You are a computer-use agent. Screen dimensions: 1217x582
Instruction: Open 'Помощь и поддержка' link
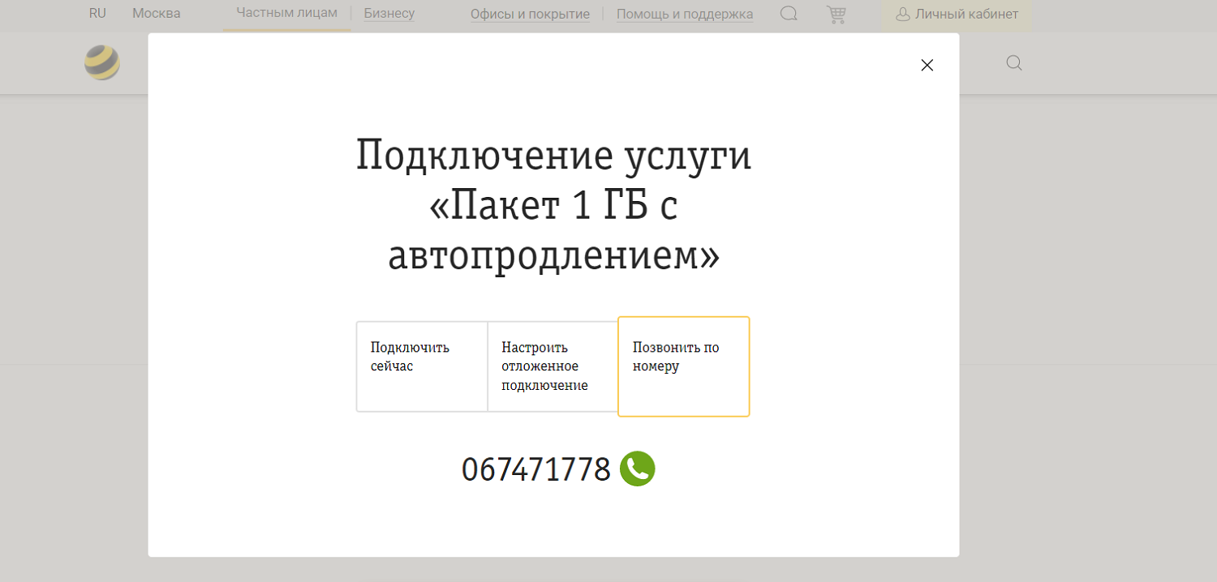coord(685,14)
